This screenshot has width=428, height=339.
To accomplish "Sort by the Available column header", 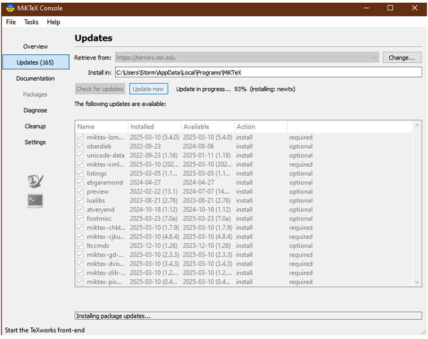I will point(208,127).
